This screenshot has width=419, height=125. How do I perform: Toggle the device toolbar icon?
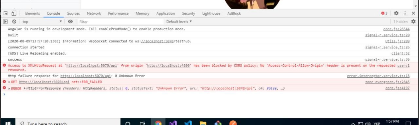pyautogui.click(x=14, y=13)
